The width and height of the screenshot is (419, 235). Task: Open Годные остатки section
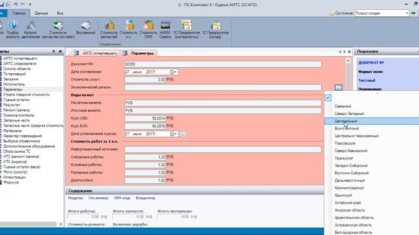click(16, 100)
